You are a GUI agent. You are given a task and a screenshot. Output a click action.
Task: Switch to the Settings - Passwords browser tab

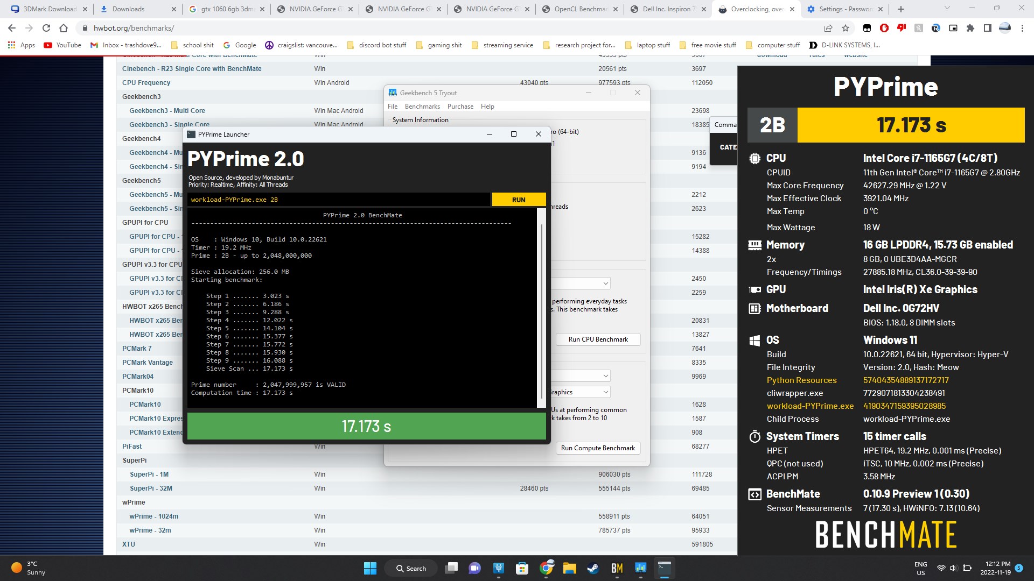click(x=844, y=9)
